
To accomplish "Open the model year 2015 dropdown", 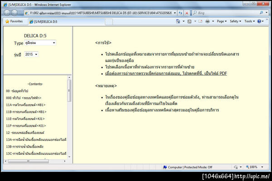I will (x=31, y=54).
